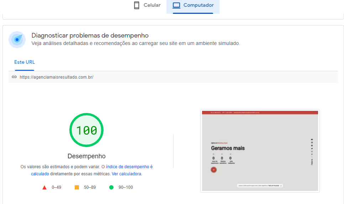Click the blue speedometer diagnostics logo
The height and width of the screenshot is (204, 344).
(17, 39)
